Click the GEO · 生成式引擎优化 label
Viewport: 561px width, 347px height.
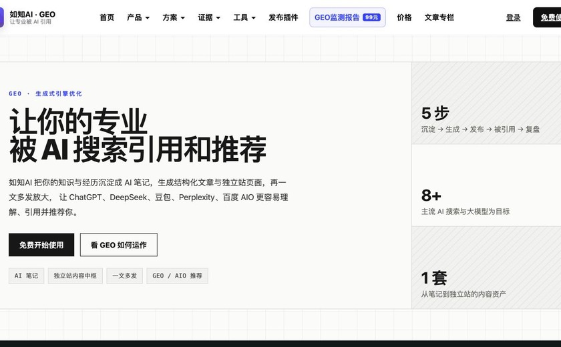(x=45, y=93)
